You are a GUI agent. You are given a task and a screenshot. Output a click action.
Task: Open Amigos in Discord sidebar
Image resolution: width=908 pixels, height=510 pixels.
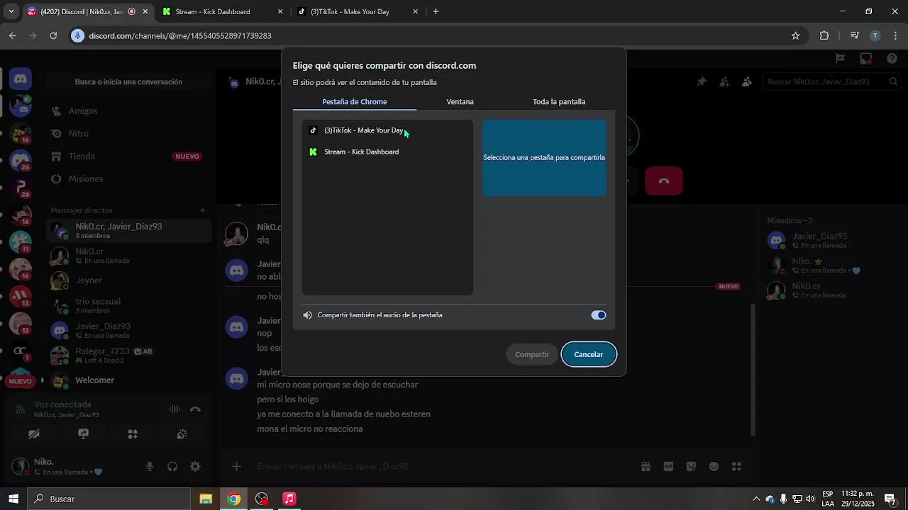tap(128, 111)
